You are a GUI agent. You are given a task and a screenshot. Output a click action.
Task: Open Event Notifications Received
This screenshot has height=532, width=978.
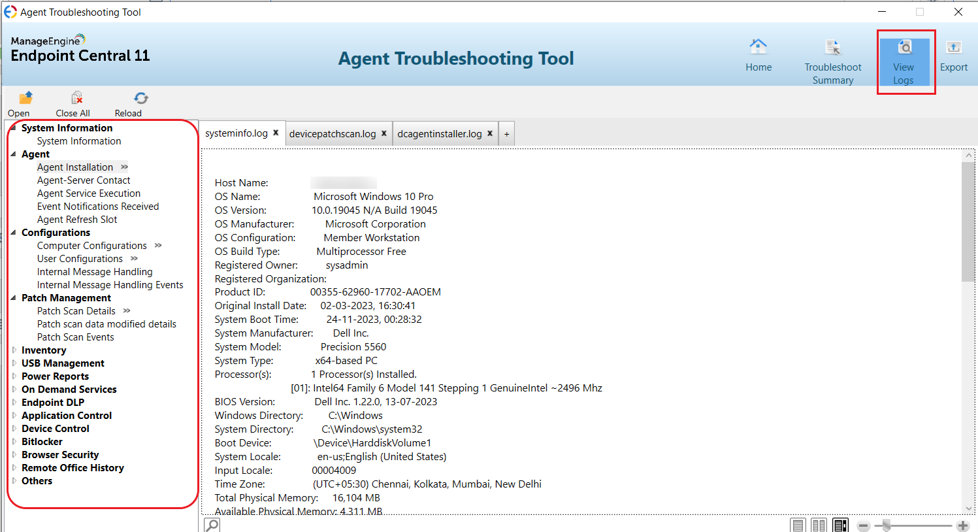tap(98, 207)
